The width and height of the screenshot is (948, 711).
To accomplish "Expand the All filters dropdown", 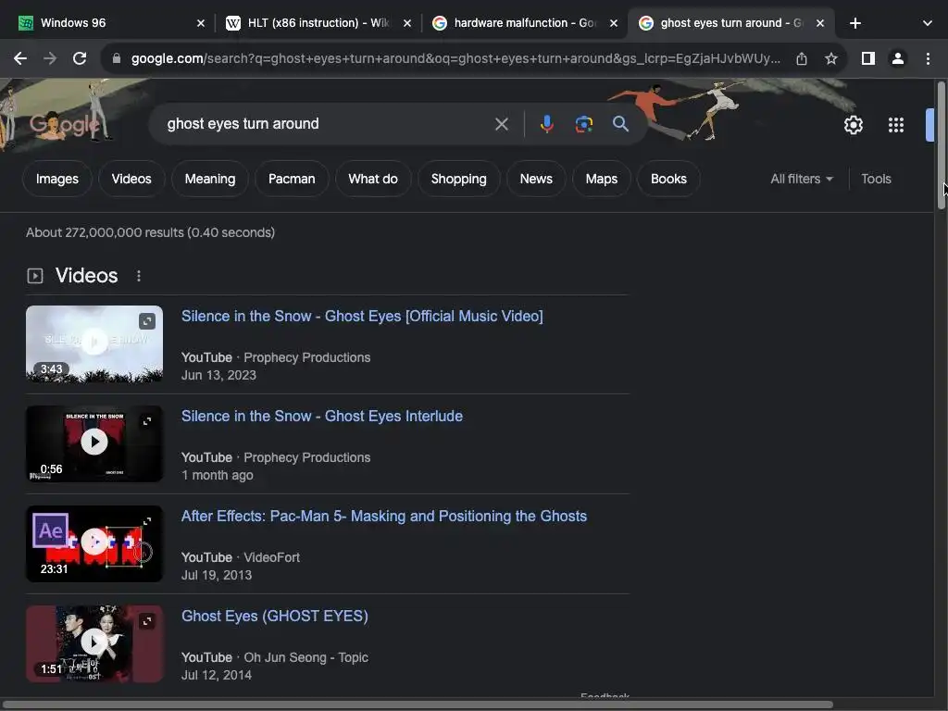I will (801, 179).
